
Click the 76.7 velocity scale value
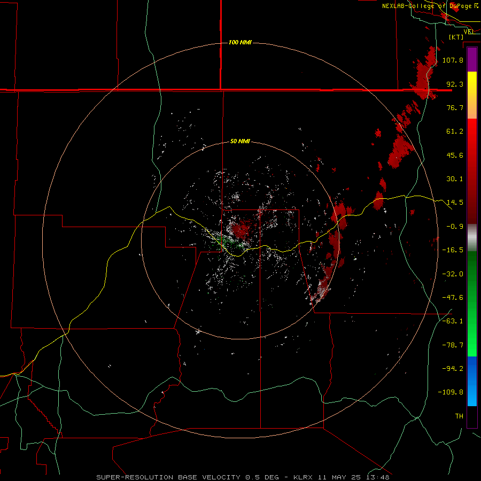[x=455, y=107]
